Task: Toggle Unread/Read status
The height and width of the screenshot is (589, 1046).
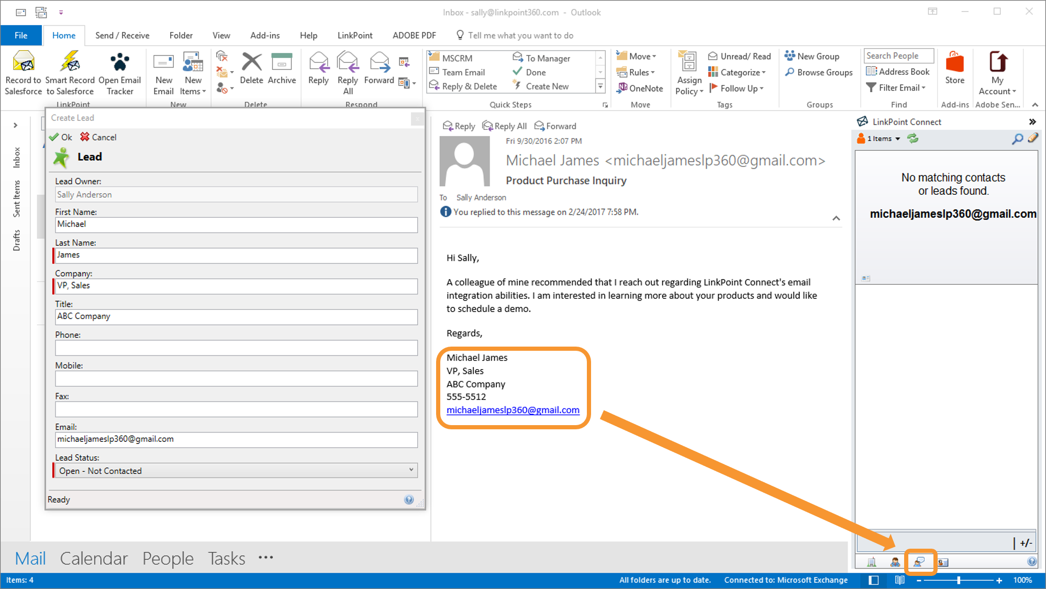Action: [x=739, y=56]
